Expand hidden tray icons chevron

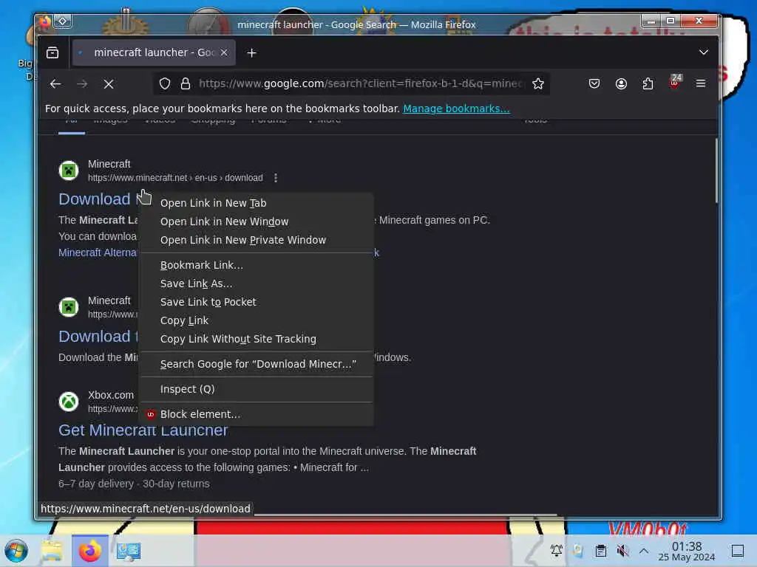point(644,551)
